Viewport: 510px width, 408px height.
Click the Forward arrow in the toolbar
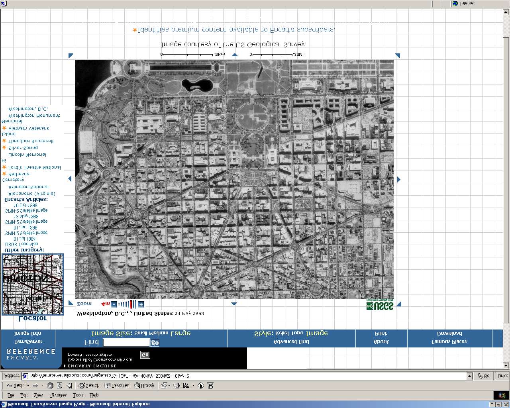tap(35, 386)
